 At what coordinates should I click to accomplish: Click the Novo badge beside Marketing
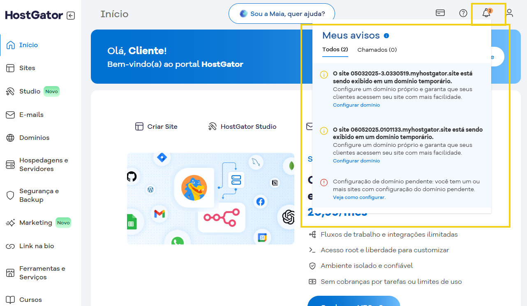coord(63,223)
